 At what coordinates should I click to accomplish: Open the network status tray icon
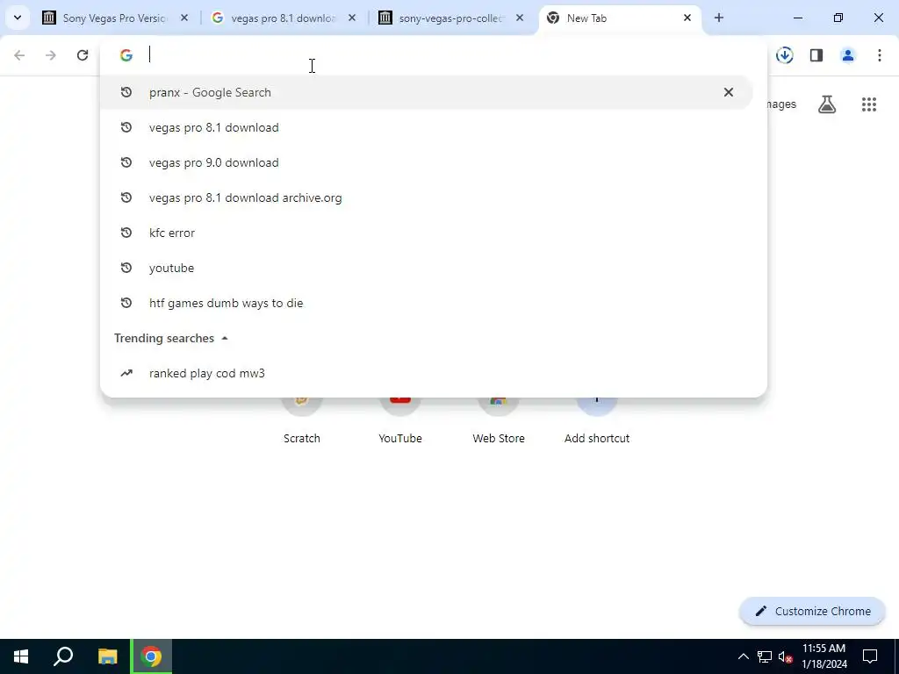click(765, 656)
